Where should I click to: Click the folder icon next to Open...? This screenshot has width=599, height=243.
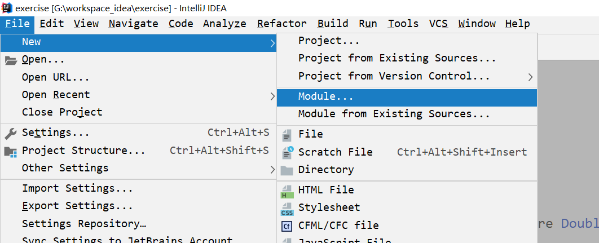(11, 60)
